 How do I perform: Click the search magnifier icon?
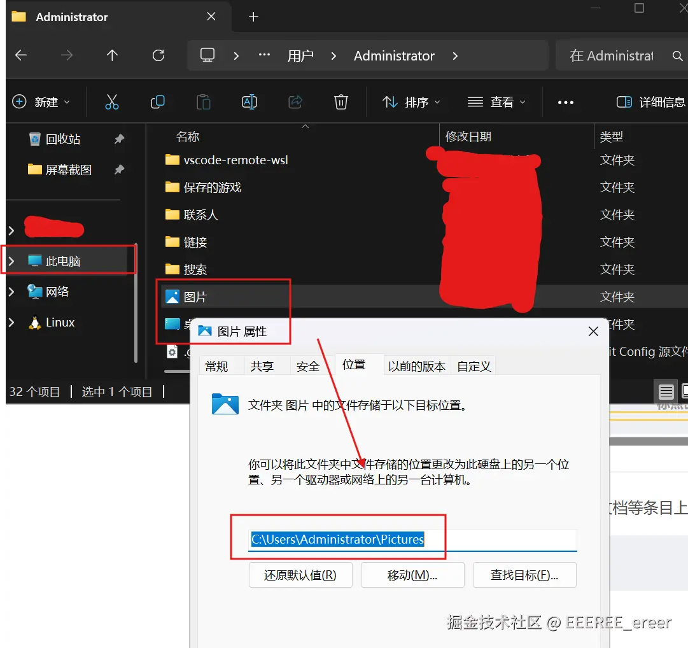[x=677, y=56]
